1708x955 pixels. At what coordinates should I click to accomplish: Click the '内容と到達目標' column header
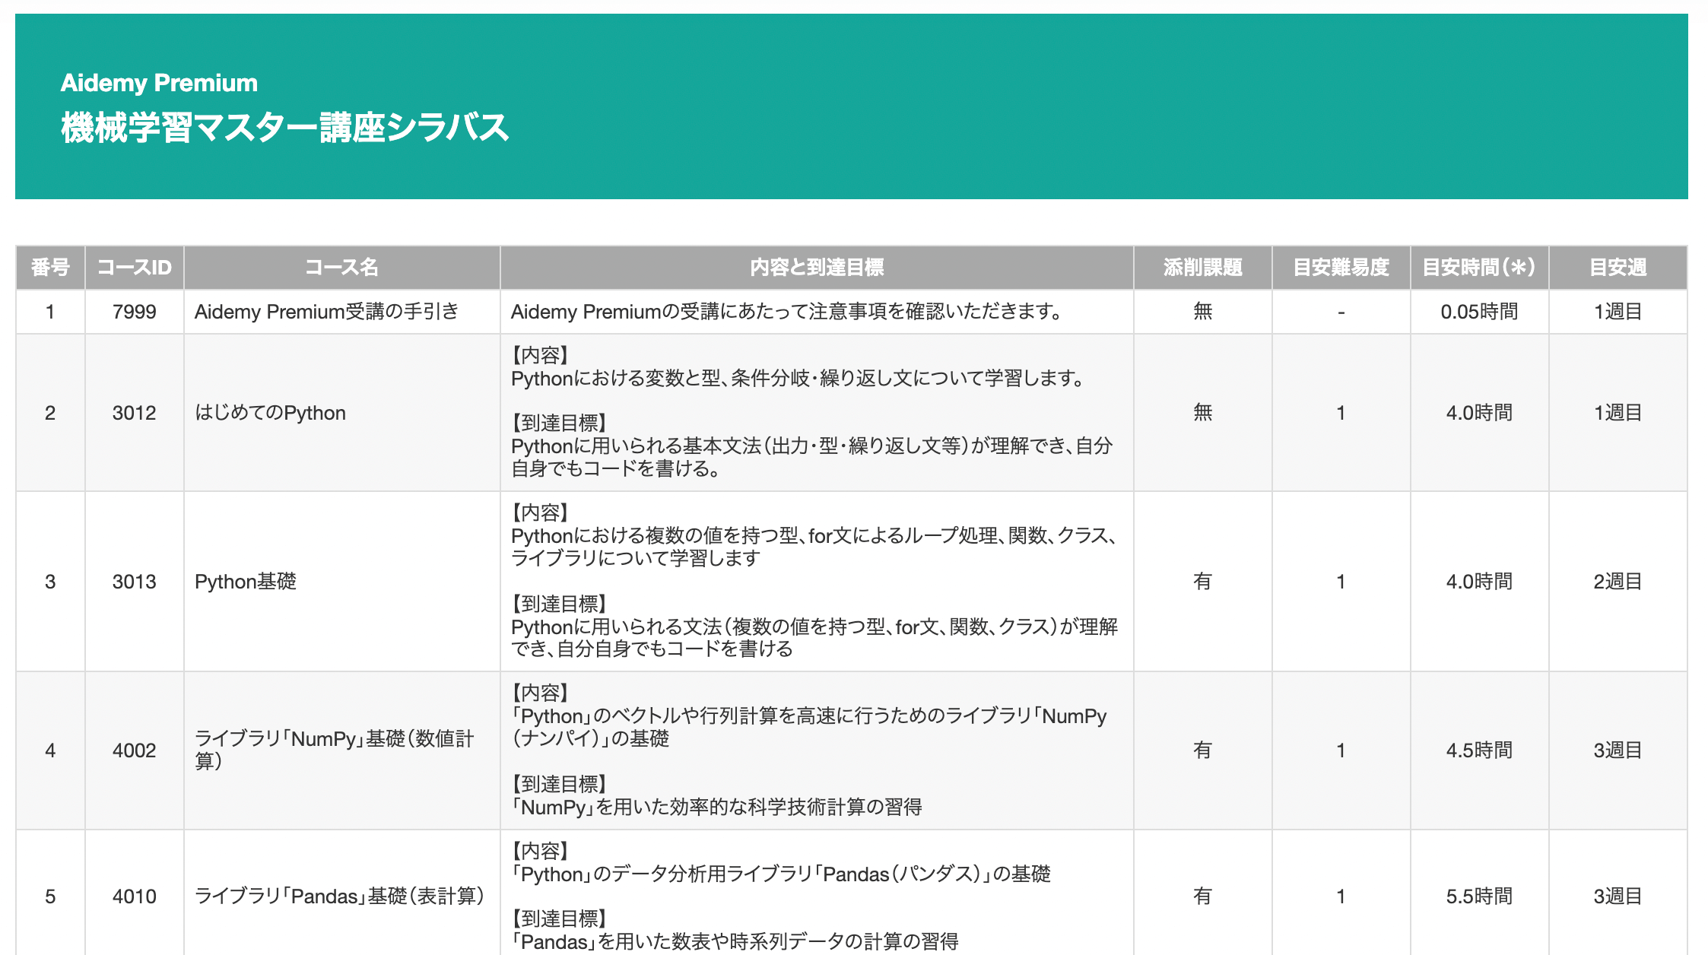point(817,268)
